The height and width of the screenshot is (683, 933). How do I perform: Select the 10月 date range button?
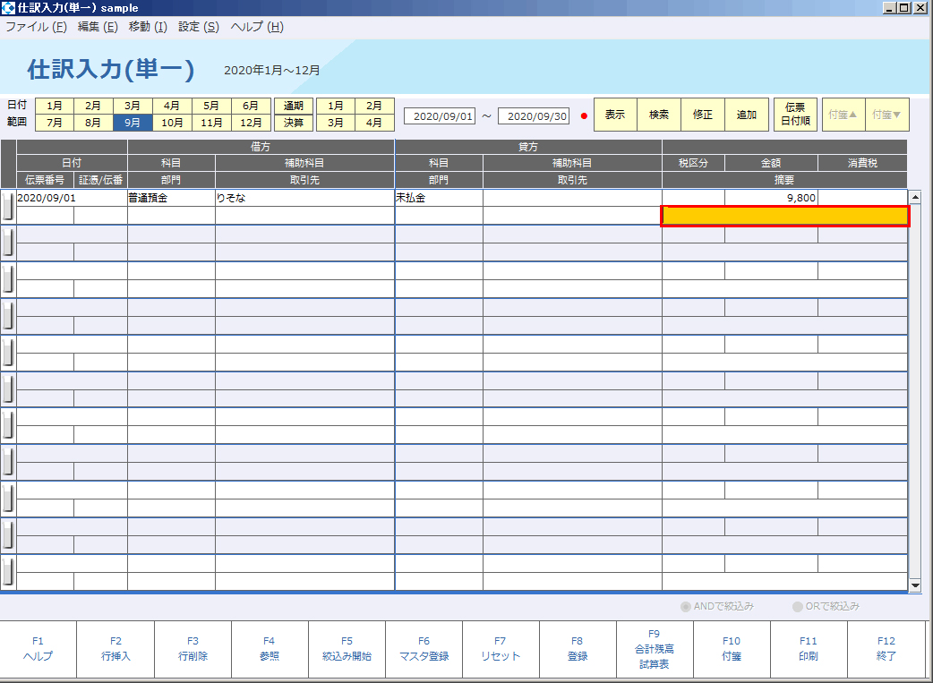[172, 123]
